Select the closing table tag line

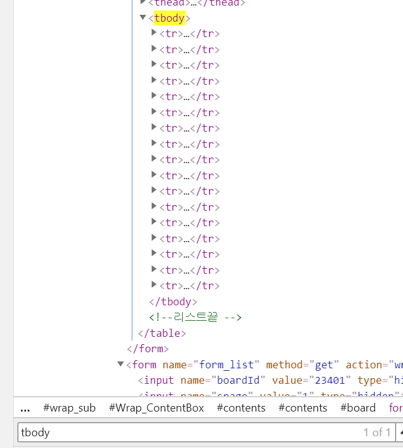coord(162,333)
